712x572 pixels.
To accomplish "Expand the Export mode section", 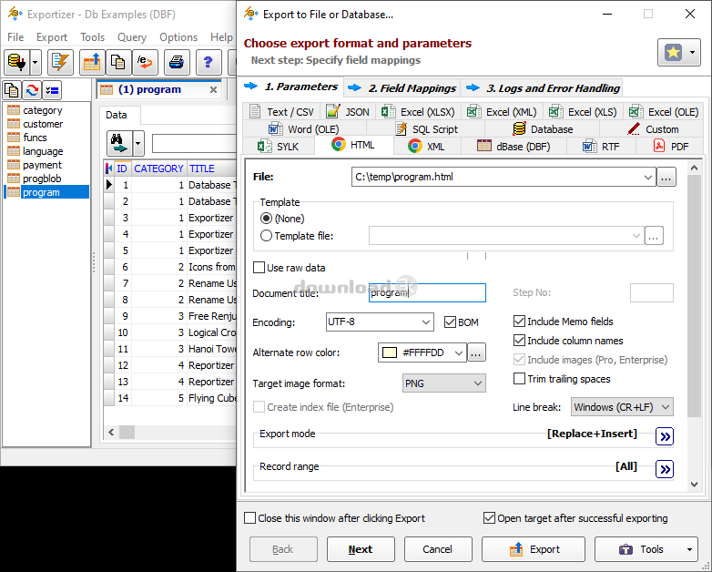I will pos(665,436).
